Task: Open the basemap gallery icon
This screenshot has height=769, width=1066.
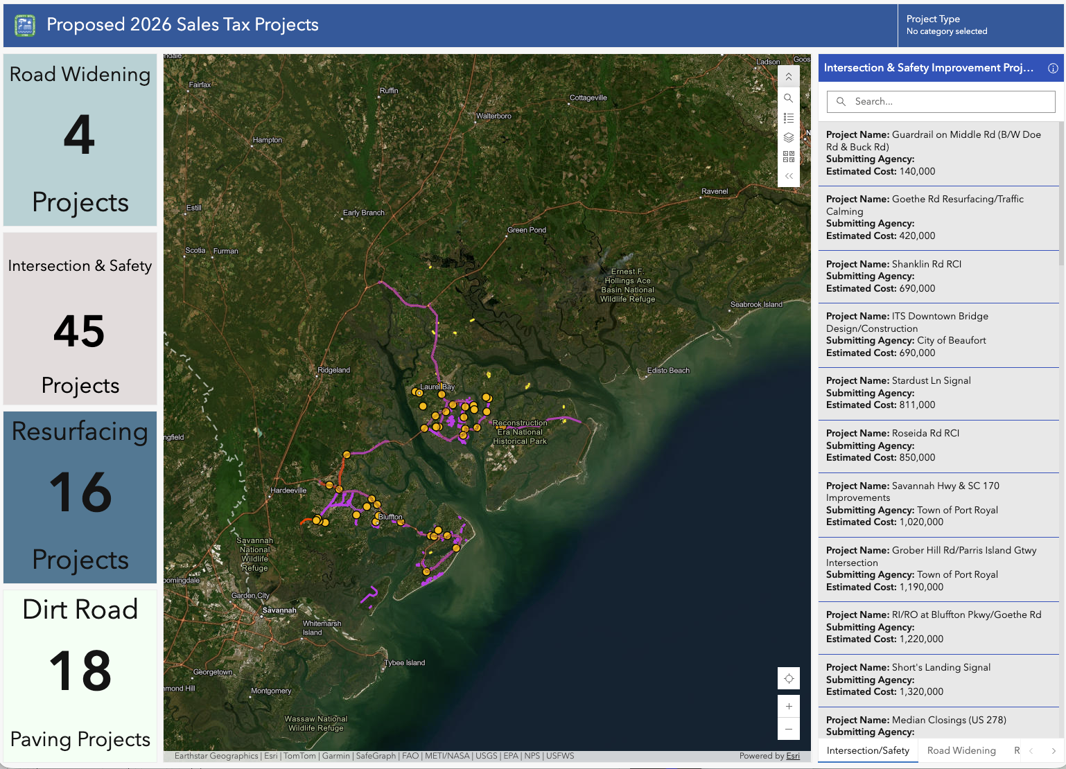Action: pos(789,157)
